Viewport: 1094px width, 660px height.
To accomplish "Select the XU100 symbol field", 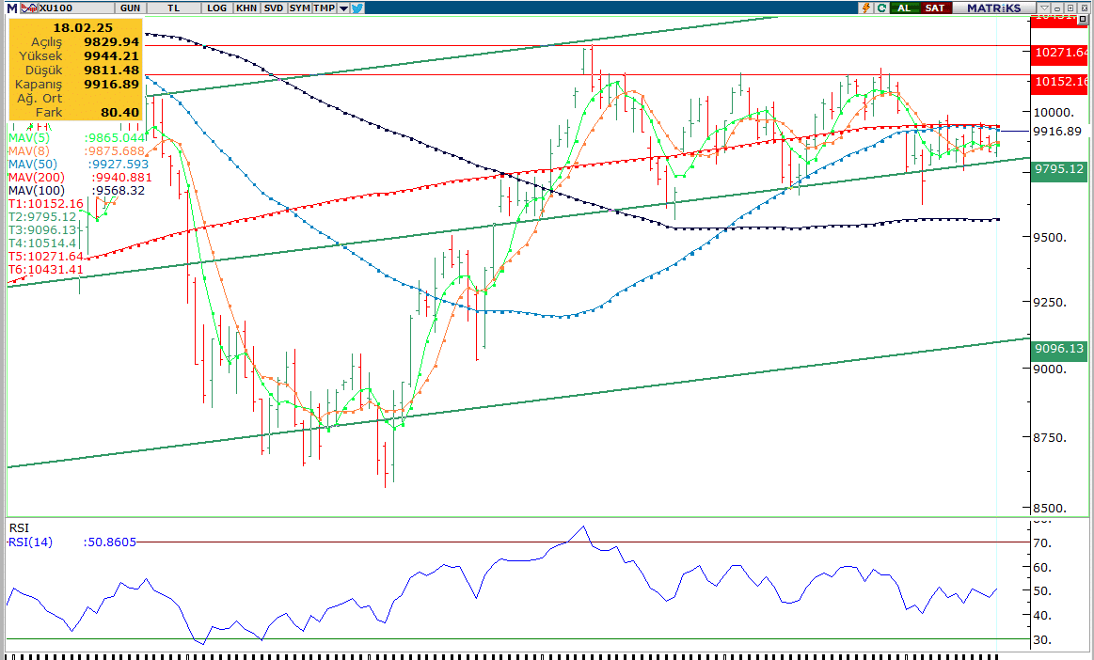I will pos(75,8).
